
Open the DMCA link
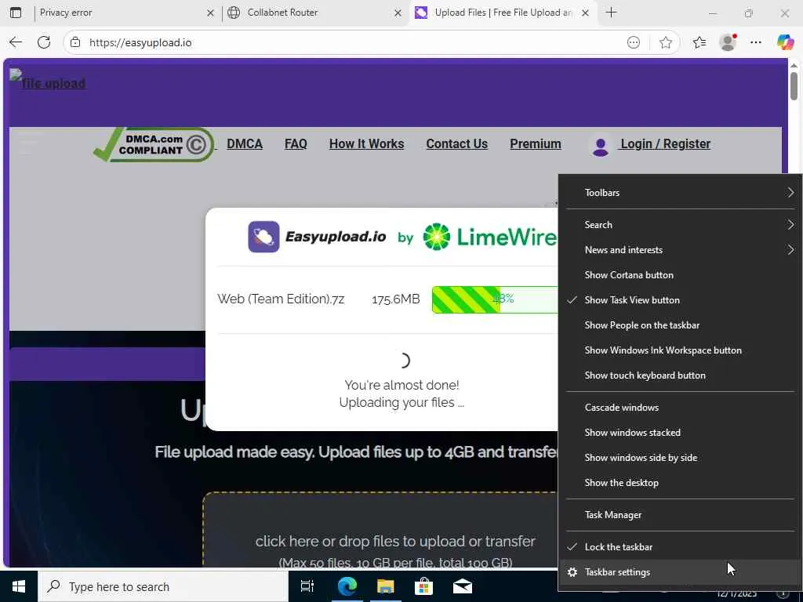[245, 144]
